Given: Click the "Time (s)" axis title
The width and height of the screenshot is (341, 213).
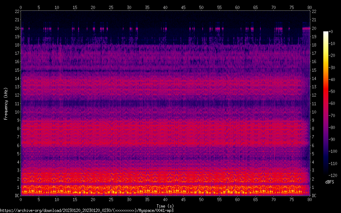Looking at the screenshot, I should [165, 206].
